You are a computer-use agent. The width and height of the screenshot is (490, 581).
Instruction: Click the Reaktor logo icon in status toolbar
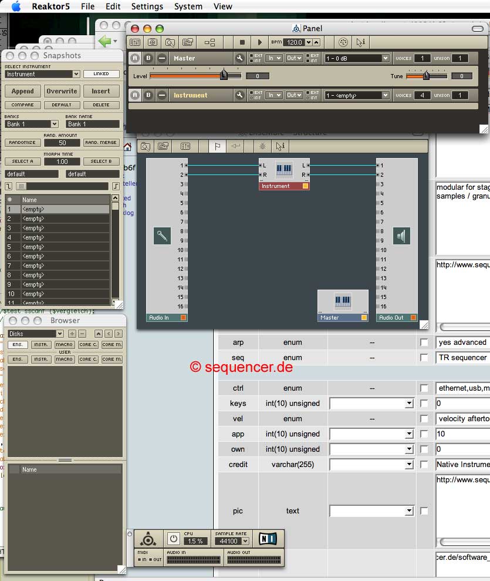click(148, 539)
